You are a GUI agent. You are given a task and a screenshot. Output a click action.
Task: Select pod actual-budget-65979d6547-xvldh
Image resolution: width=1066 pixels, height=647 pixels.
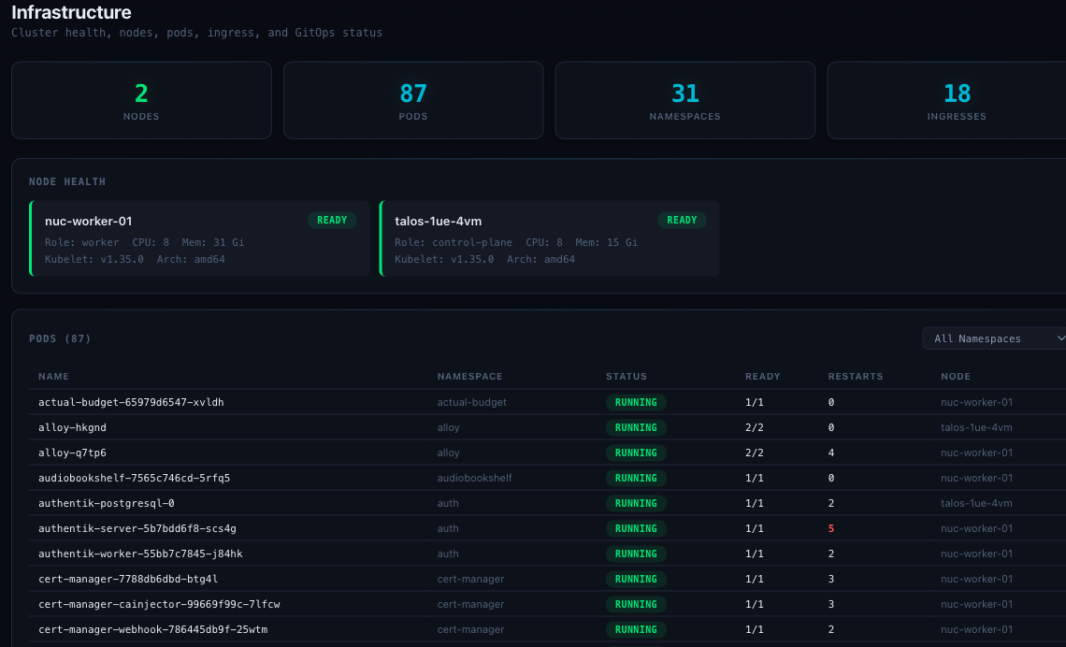[131, 402]
